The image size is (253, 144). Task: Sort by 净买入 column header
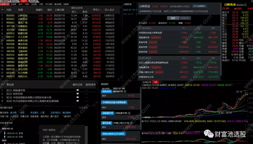97,10
